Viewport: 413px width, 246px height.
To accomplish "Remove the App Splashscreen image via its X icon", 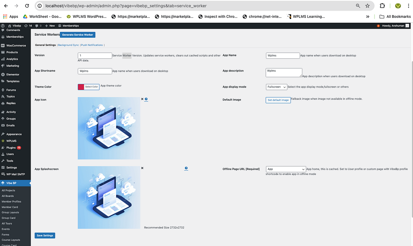I will [142, 168].
